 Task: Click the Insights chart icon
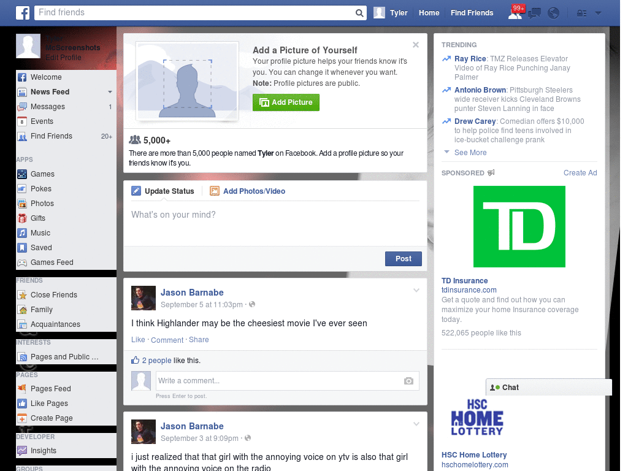tap(22, 451)
